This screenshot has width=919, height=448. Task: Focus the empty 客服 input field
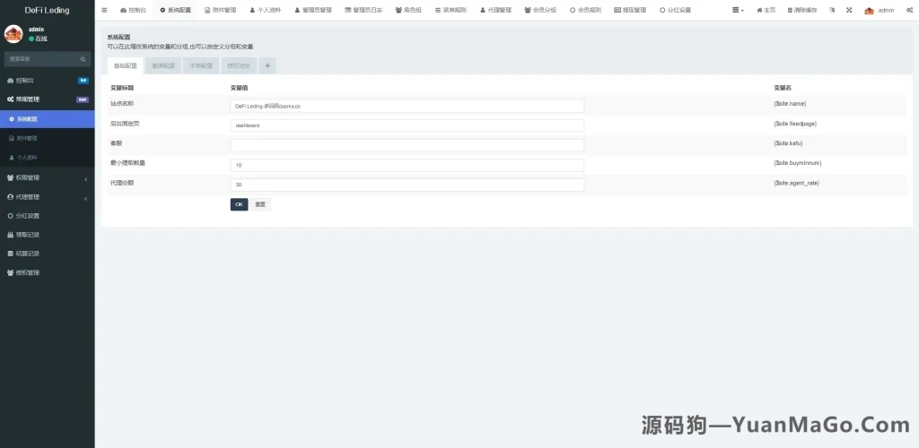pos(407,145)
